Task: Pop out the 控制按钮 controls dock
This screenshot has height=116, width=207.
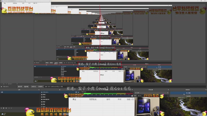Action: [206, 90]
